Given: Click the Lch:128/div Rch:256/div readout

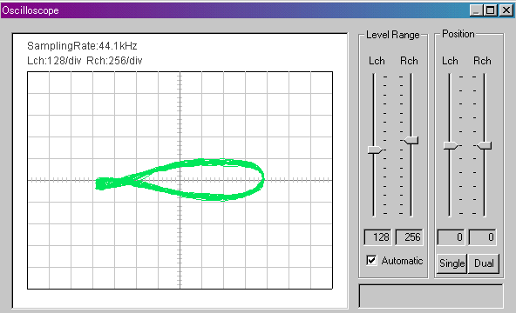Looking at the screenshot, I should [85, 61].
